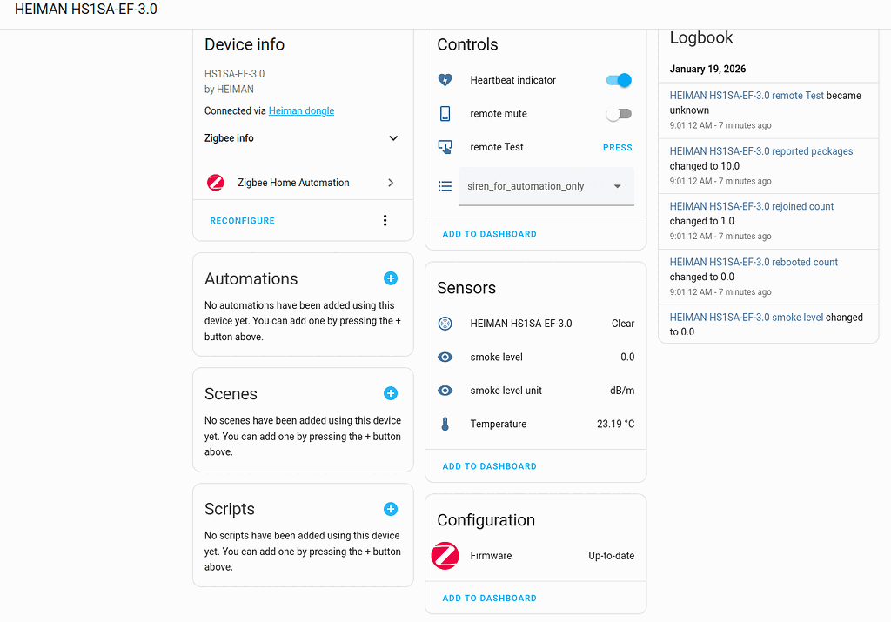Click the Heartbeat indicator label
891x622 pixels.
point(513,80)
